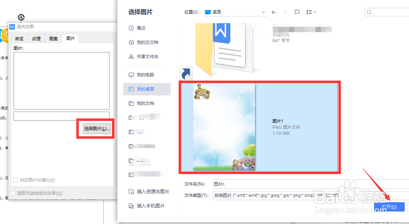Viewport: 409px width, 224px height.
Task: Select 我的桌面 in sidebar
Action: tap(147, 89)
